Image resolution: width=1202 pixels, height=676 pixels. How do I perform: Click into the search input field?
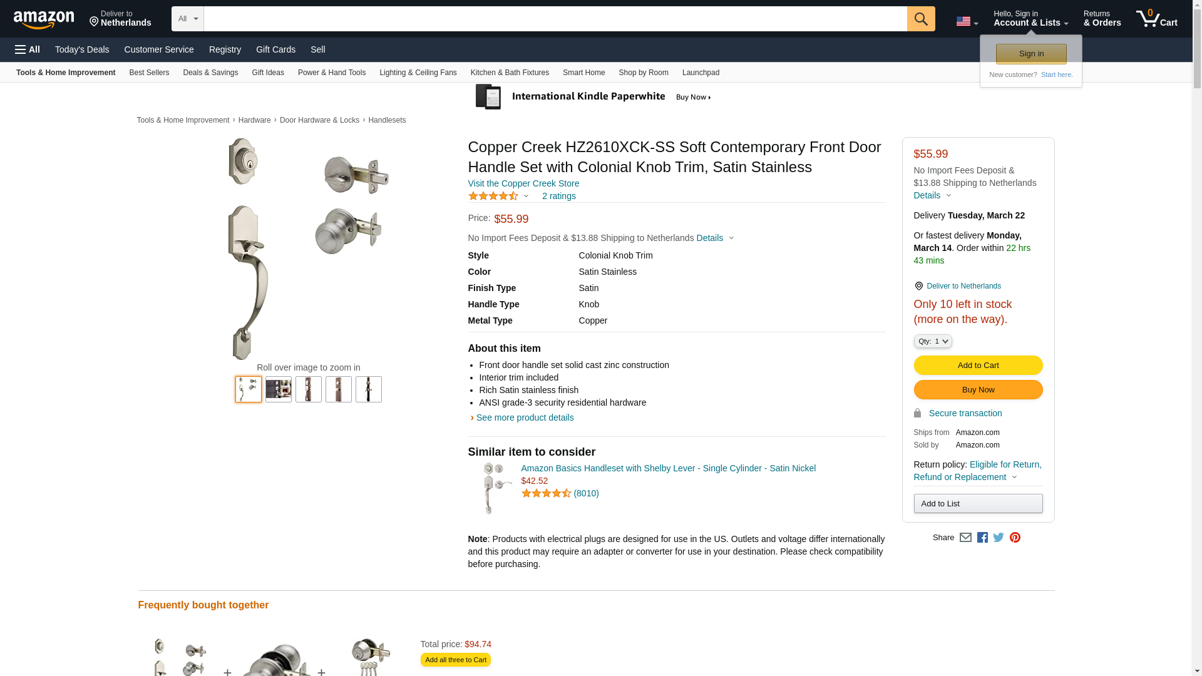click(x=555, y=19)
